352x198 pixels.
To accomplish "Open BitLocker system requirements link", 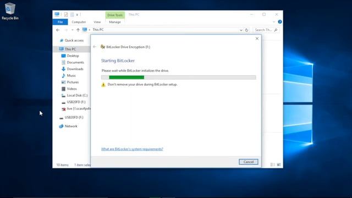I will click(x=132, y=149).
